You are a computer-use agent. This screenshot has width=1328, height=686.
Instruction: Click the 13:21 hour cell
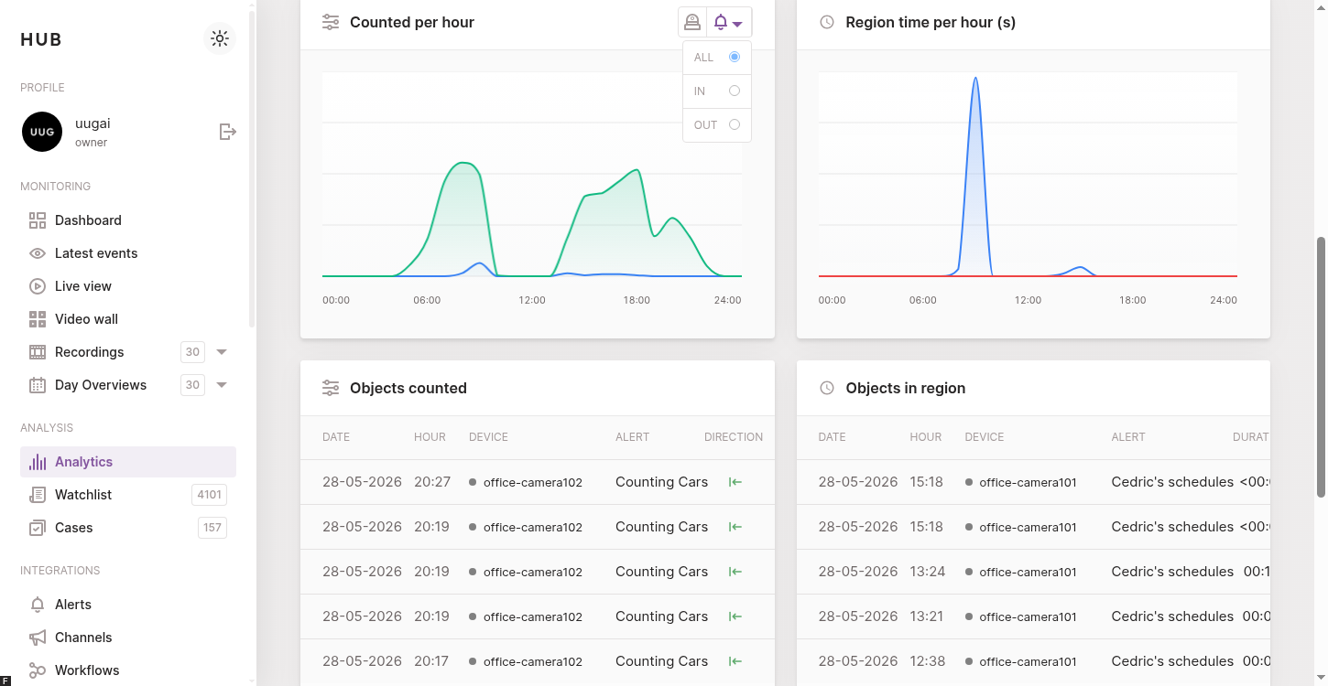927,616
